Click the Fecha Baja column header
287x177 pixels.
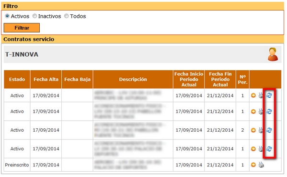[77, 79]
